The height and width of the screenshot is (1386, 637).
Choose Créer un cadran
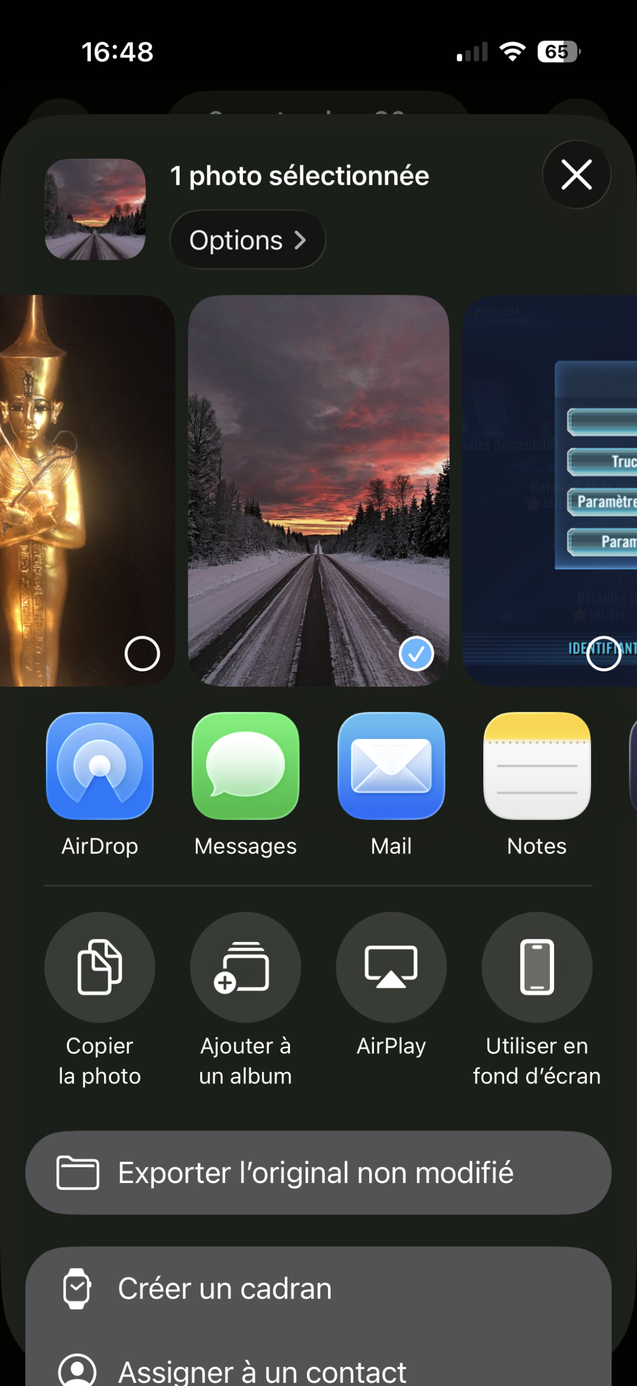[318, 1289]
